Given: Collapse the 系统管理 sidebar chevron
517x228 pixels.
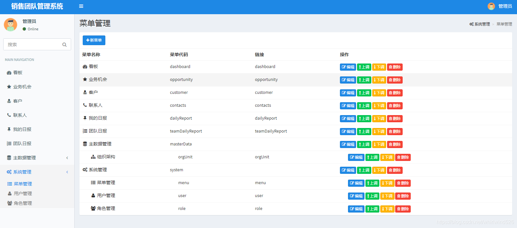Looking at the screenshot, I should pos(67,172).
